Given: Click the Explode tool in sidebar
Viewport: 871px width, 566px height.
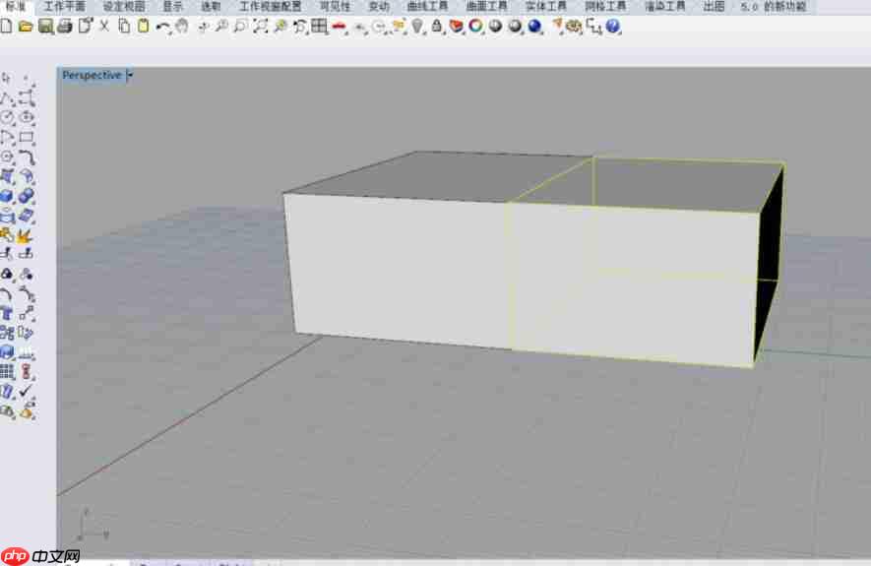Looking at the screenshot, I should [24, 236].
